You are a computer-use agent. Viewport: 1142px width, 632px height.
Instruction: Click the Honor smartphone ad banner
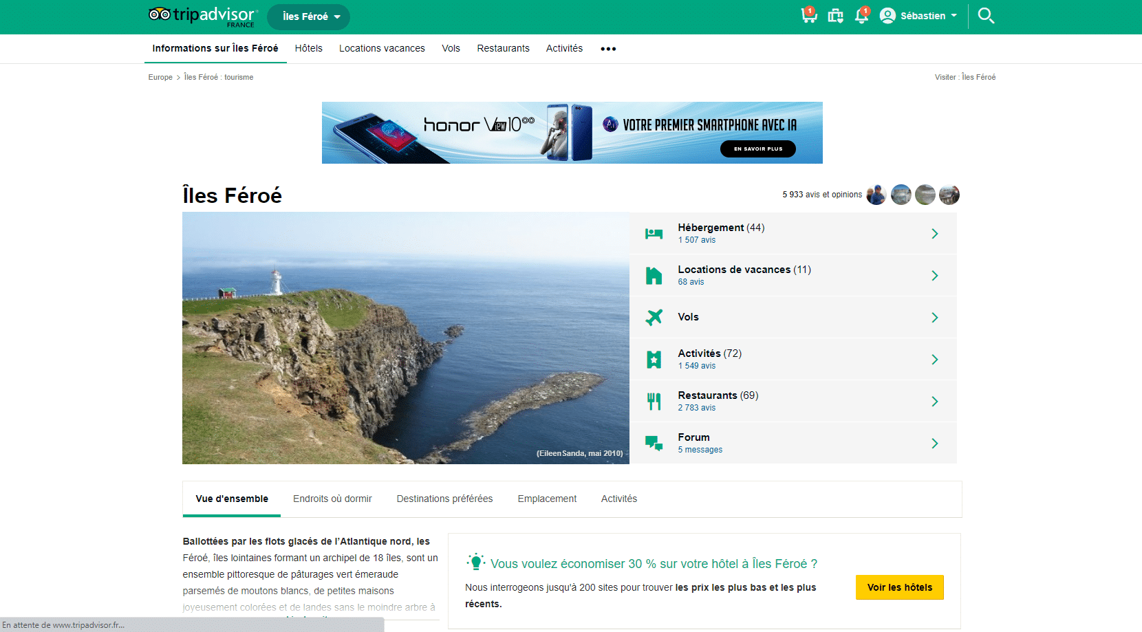click(572, 133)
